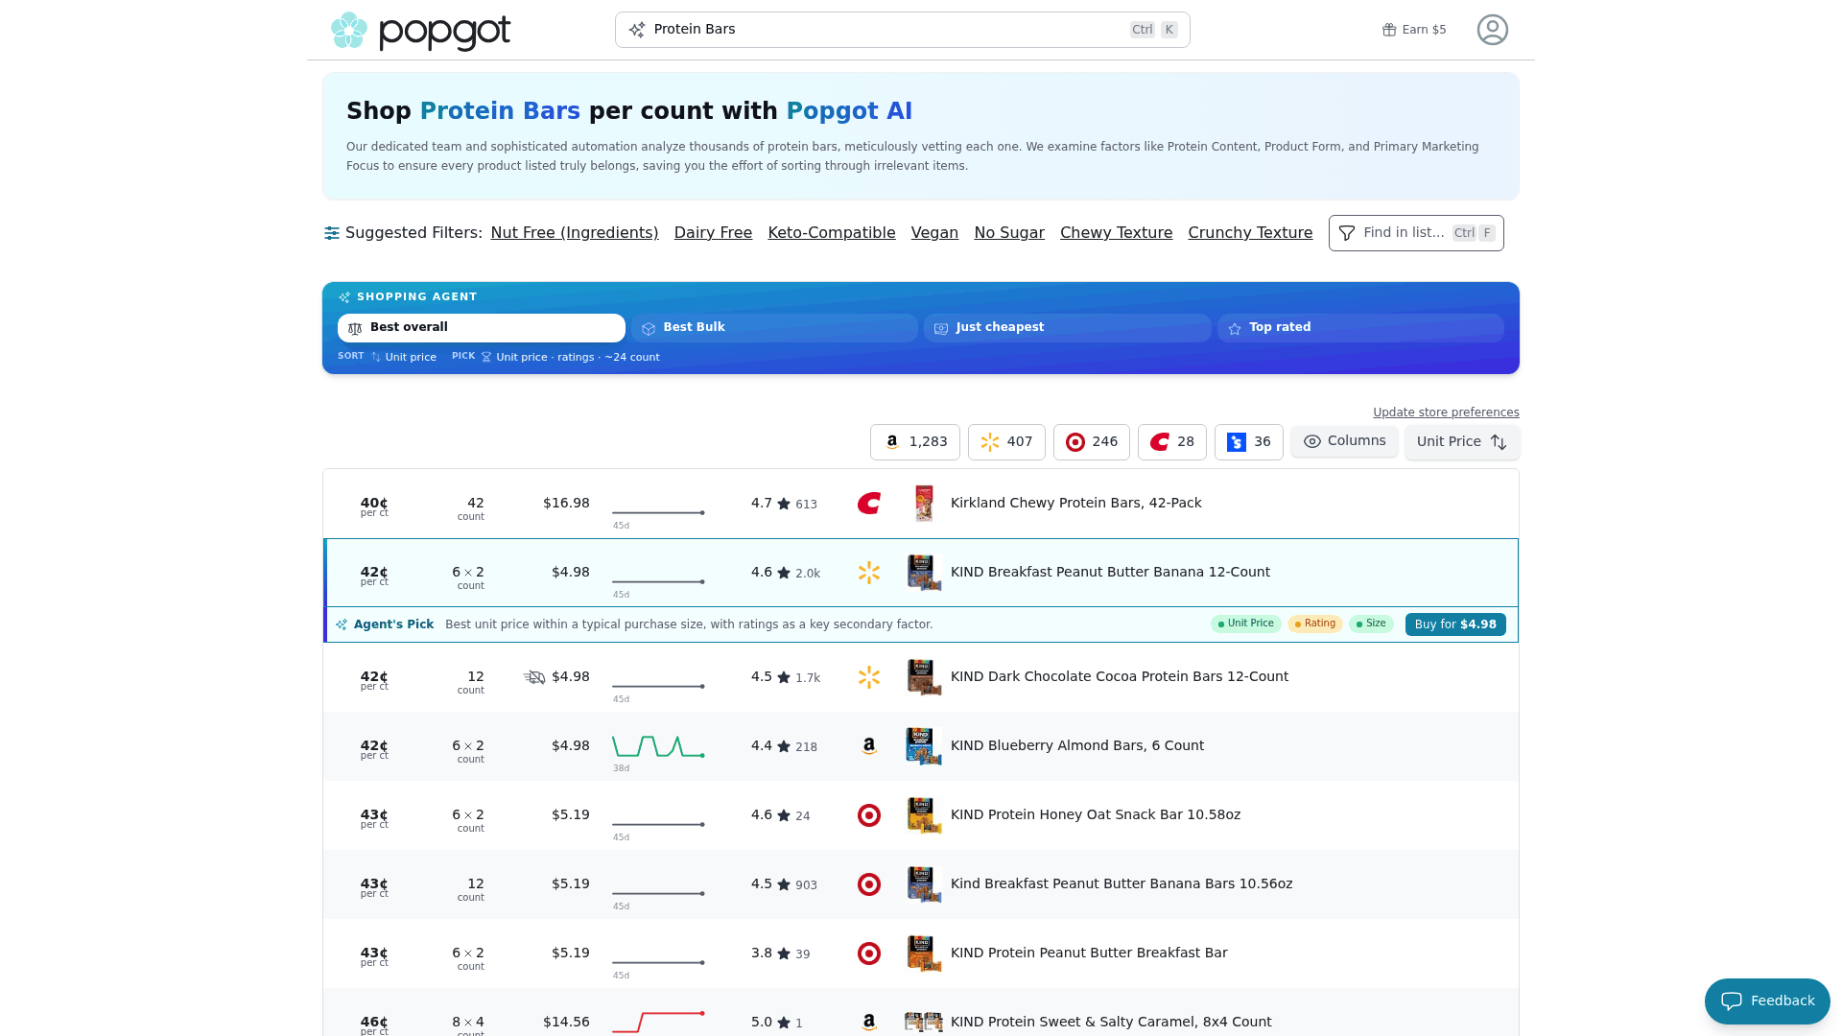The height and width of the screenshot is (1036, 1842).
Task: Click Amazon icon on KIND Sweet & Salty Caramel row
Action: 869,1023
